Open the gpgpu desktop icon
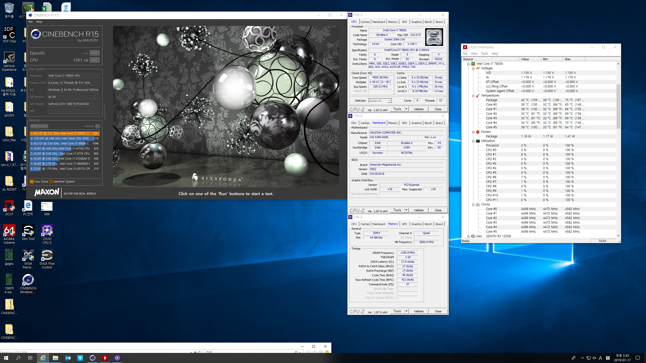The height and width of the screenshot is (363, 646). tap(9, 257)
